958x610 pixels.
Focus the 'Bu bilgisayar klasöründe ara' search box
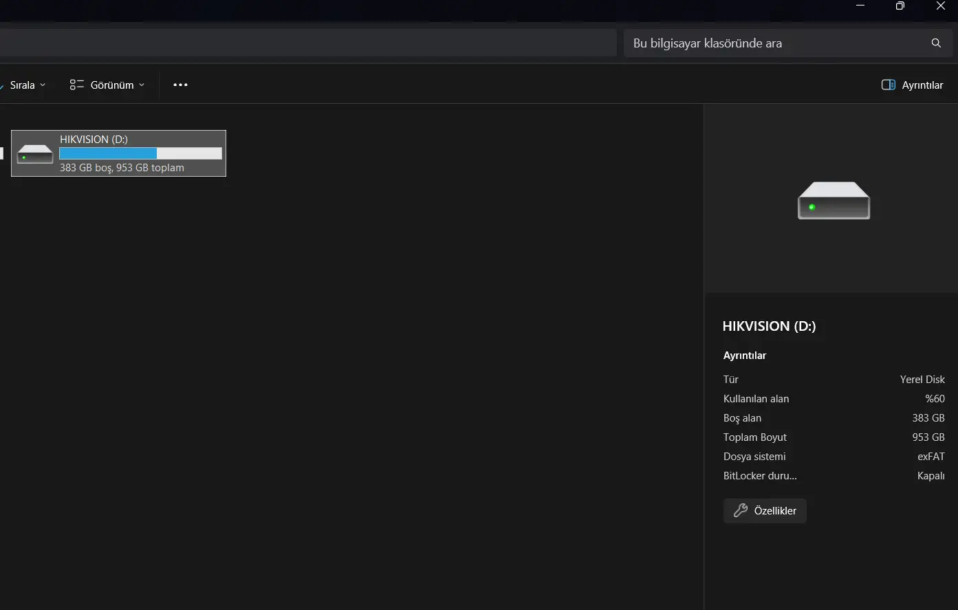point(788,43)
